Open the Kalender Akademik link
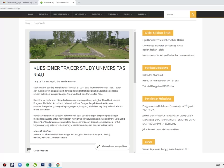Image resolution: width=224 pixels, height=168 pixels. pyautogui.click(x=153, y=75)
